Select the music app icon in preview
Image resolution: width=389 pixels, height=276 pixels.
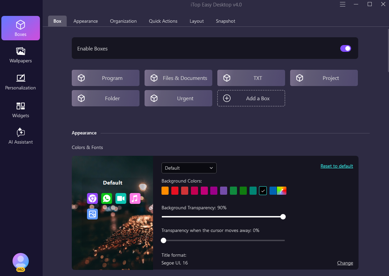pos(135,198)
